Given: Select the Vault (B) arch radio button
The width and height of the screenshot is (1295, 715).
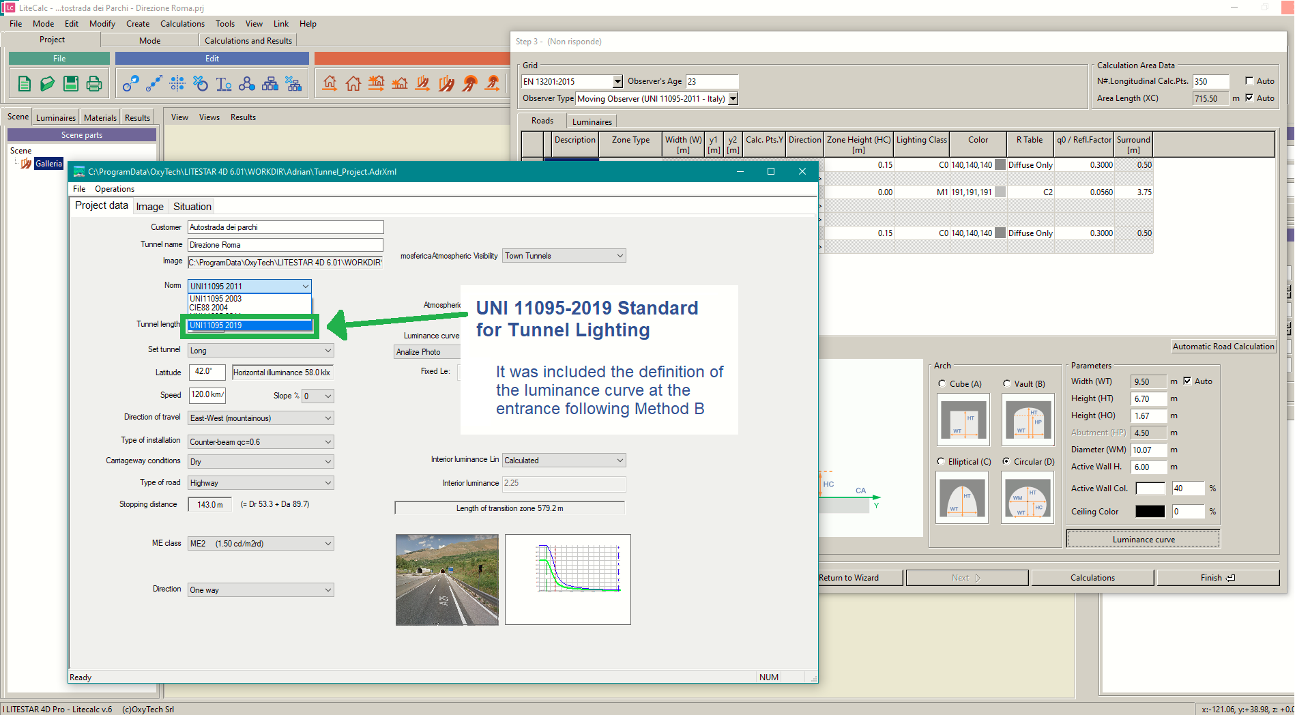Looking at the screenshot, I should [x=1007, y=383].
